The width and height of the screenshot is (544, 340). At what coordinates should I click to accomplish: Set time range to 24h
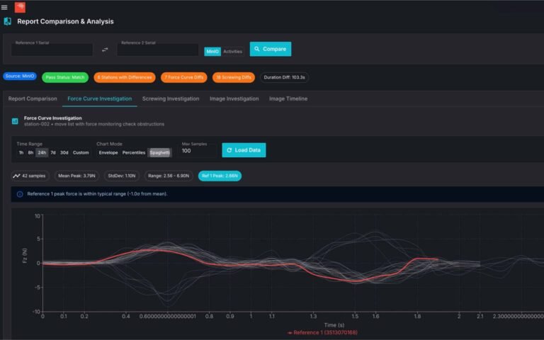click(42, 153)
